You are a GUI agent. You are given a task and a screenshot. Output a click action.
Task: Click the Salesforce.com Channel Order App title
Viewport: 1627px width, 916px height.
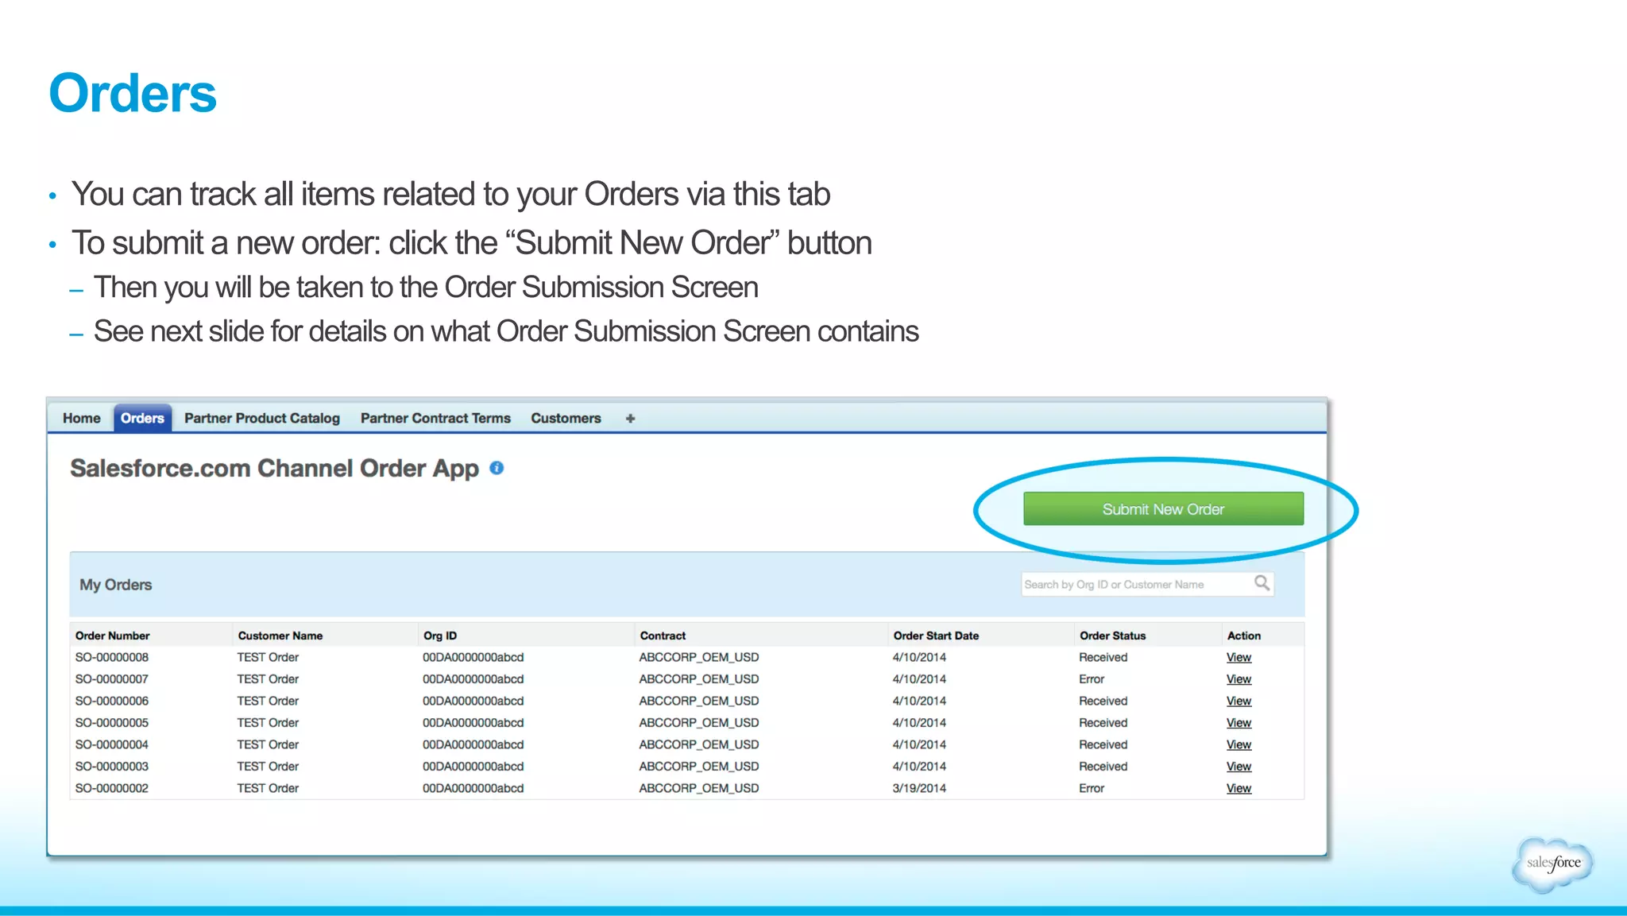click(275, 469)
